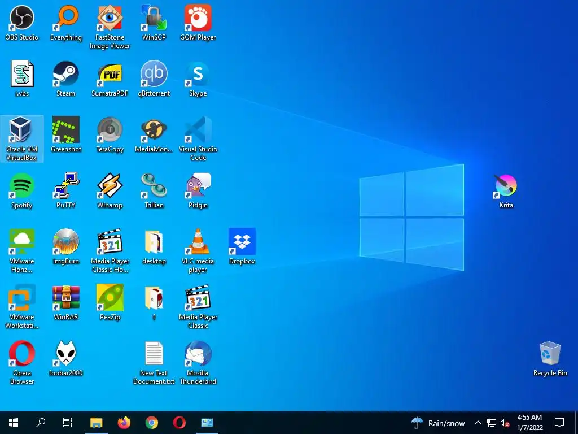This screenshot has height=434, width=578.
Task: Select the Winamp shortcut
Action: (110, 191)
